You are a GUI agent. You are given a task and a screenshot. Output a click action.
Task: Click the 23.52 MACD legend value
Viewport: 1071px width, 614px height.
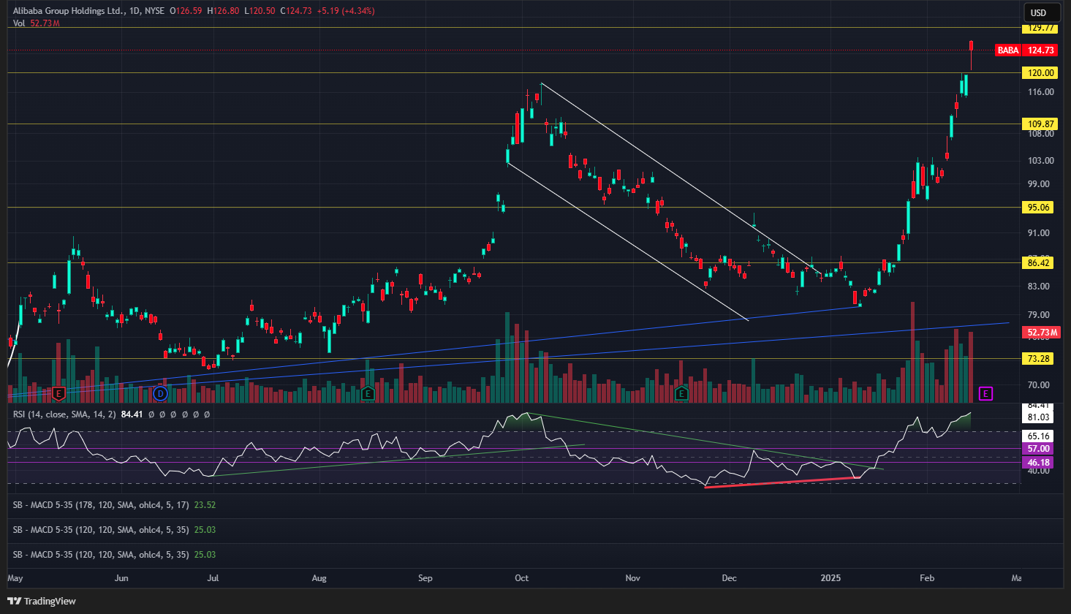point(205,505)
